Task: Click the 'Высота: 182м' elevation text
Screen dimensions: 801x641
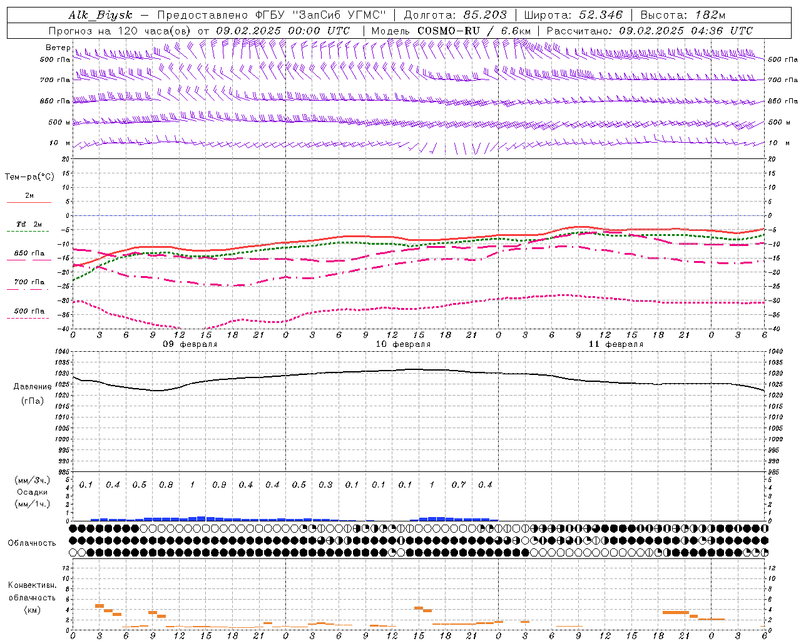Action: pos(683,15)
